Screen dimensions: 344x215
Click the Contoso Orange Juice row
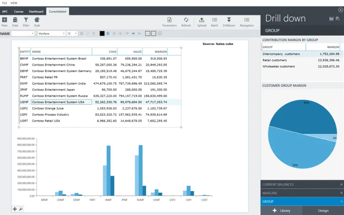tap(100, 109)
